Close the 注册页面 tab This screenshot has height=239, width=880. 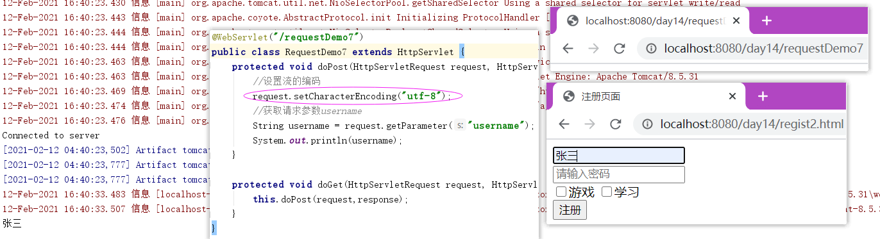(732, 96)
